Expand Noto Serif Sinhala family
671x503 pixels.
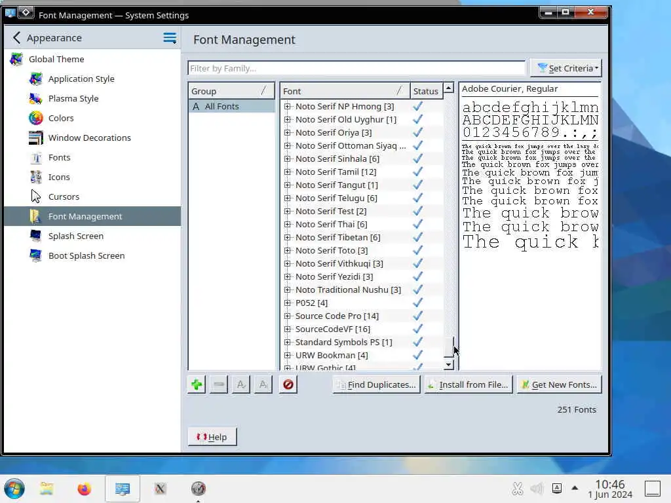click(288, 158)
